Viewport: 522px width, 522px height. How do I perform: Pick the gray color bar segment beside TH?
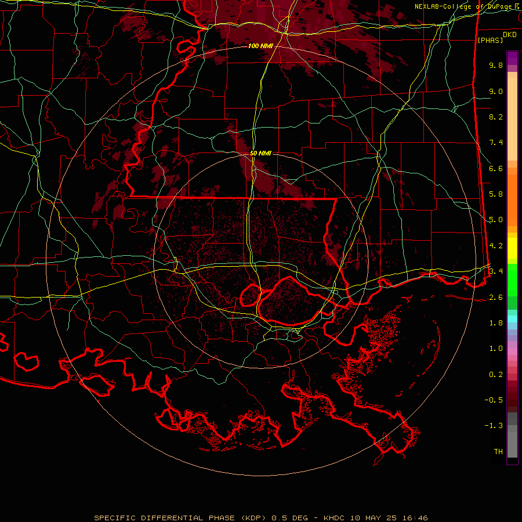point(512,445)
